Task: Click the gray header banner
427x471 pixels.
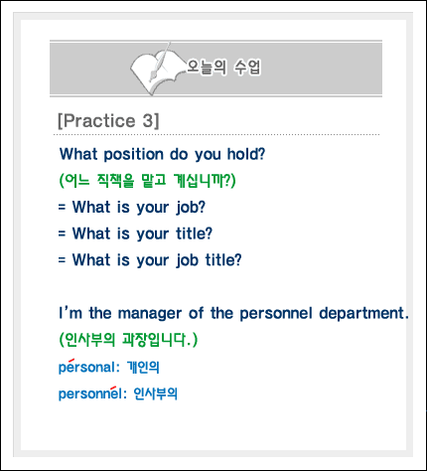Action: click(215, 69)
